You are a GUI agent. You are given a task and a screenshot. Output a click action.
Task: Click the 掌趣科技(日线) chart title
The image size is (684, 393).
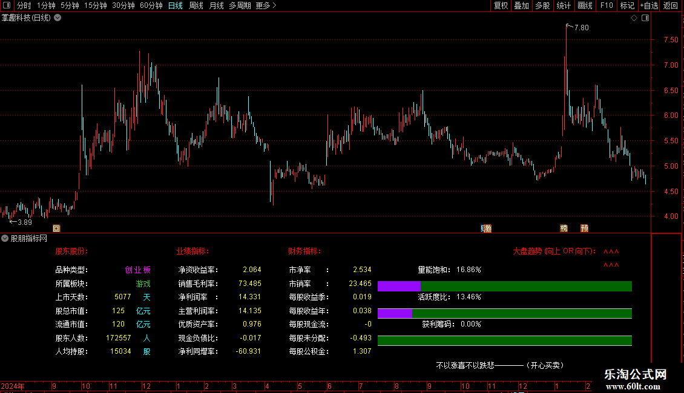coord(26,18)
